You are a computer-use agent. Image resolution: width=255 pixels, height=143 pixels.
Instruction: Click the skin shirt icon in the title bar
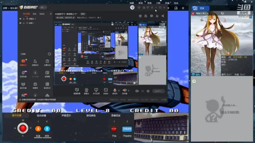coord(148,7)
